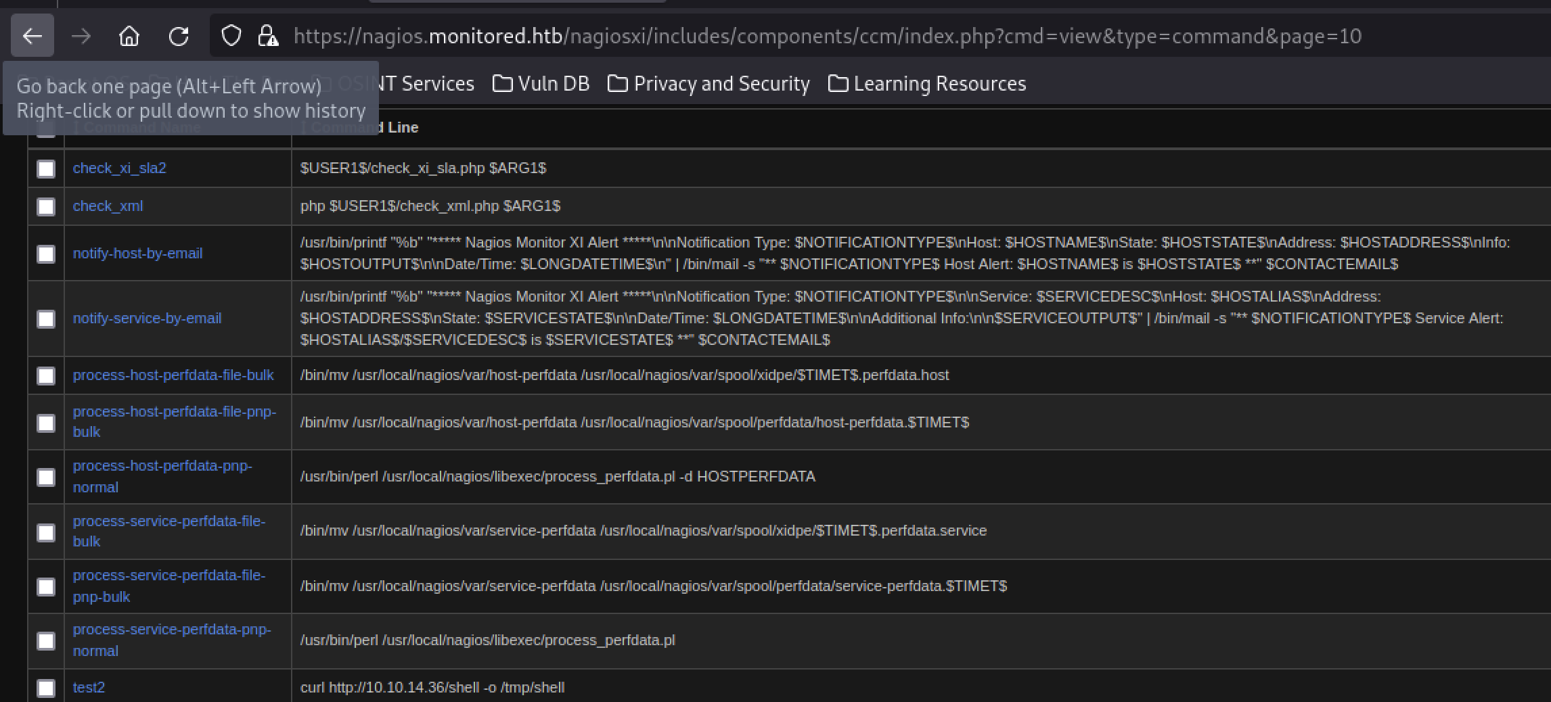Screen dimensions: 1551x702
Task: Click the browser back arrow button
Action: (x=32, y=36)
